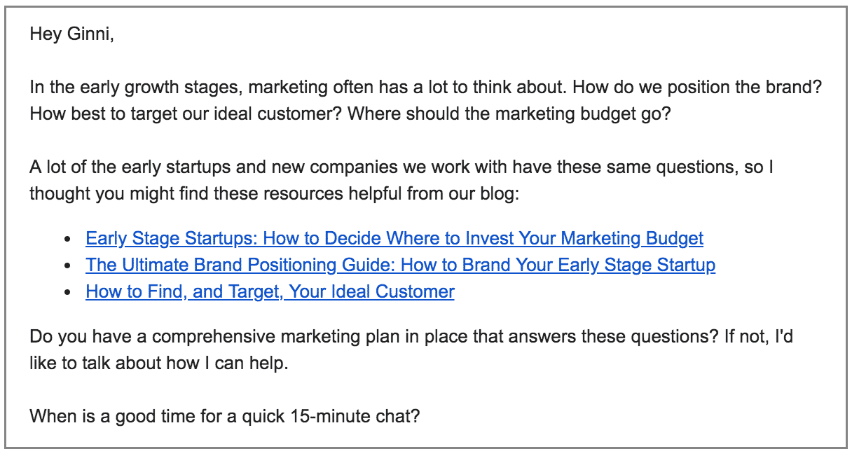The width and height of the screenshot is (852, 456).
Task: Click the closing line about a 15-minute chat
Action: click(224, 417)
